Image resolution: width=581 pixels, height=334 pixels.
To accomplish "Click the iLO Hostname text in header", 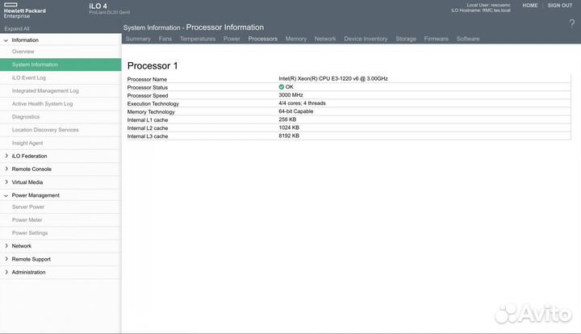I will click(x=481, y=10).
